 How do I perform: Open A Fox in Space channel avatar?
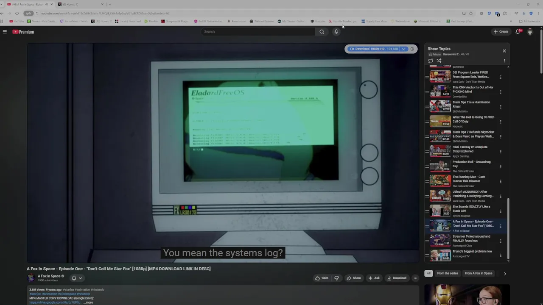click(x=31, y=278)
